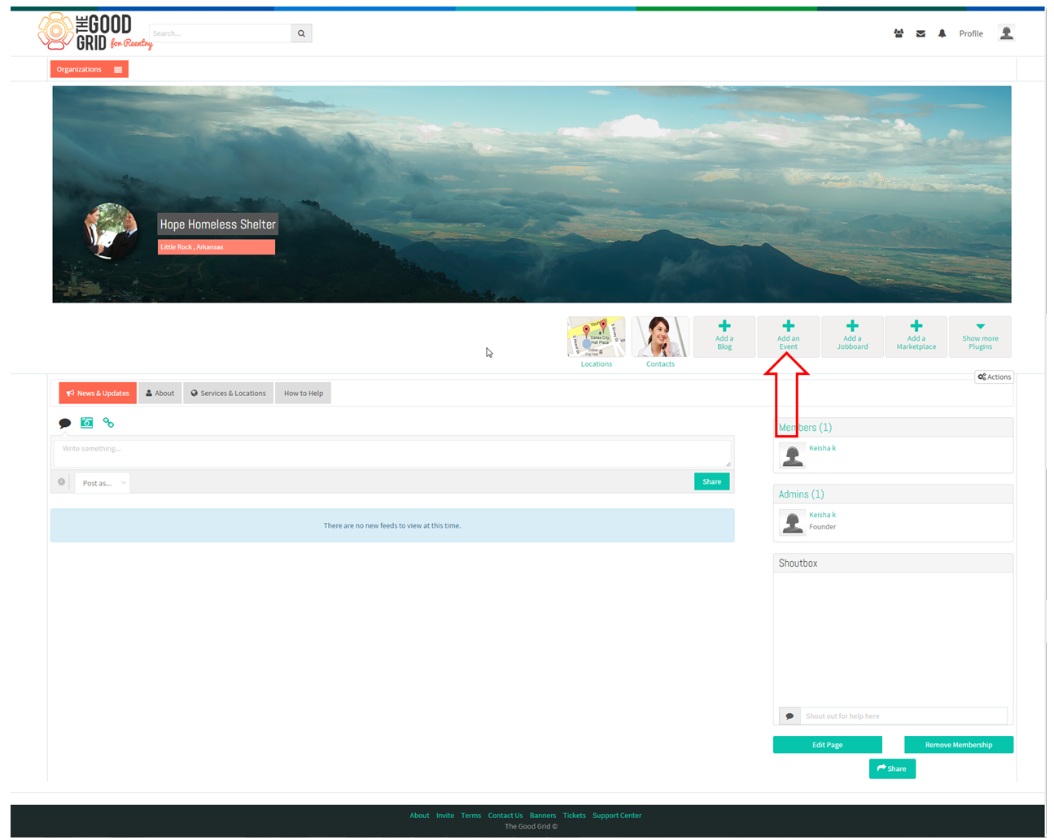Open the Actions gear menu

[995, 376]
